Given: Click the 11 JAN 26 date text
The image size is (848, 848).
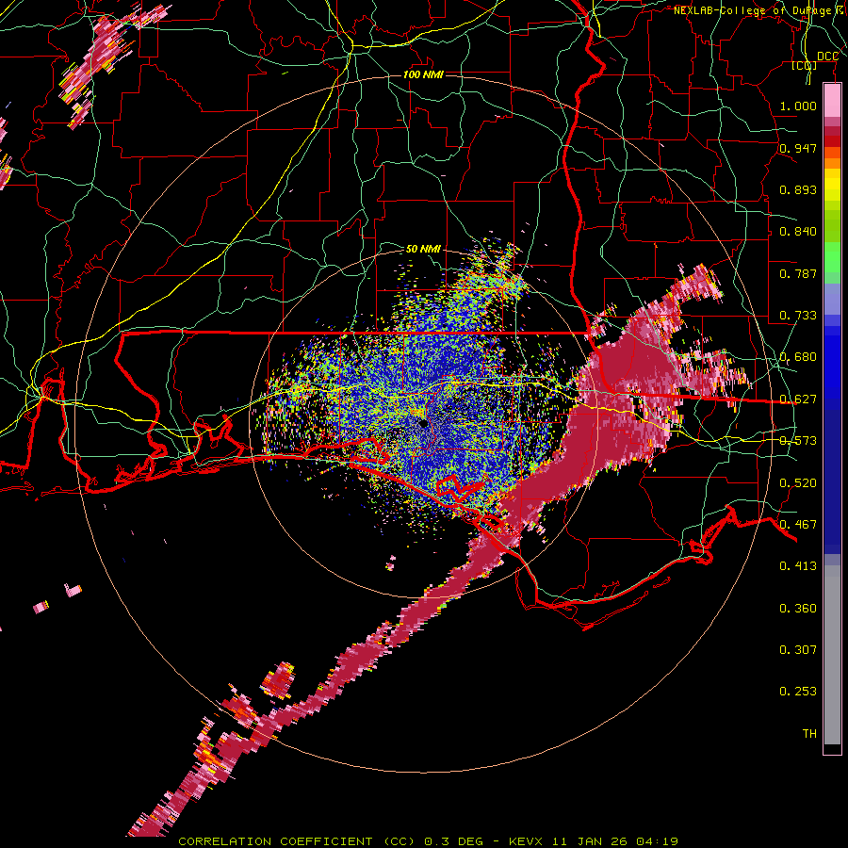Looking at the screenshot, I should point(590,841).
